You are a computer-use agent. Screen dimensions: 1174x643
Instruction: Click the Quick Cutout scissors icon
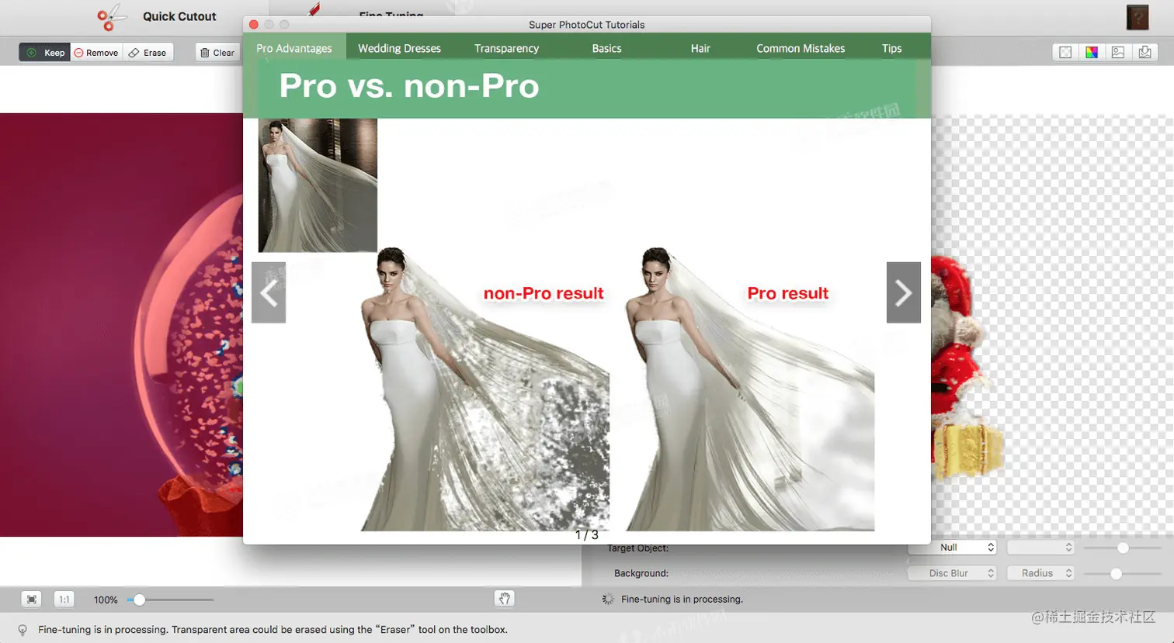pos(112,17)
